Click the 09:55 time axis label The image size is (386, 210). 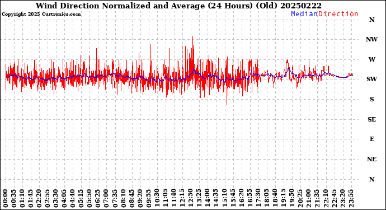148,198
